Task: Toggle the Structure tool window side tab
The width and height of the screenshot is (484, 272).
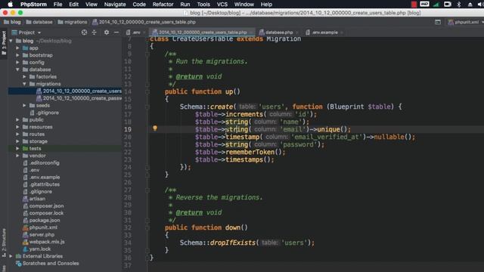Action: [4, 243]
